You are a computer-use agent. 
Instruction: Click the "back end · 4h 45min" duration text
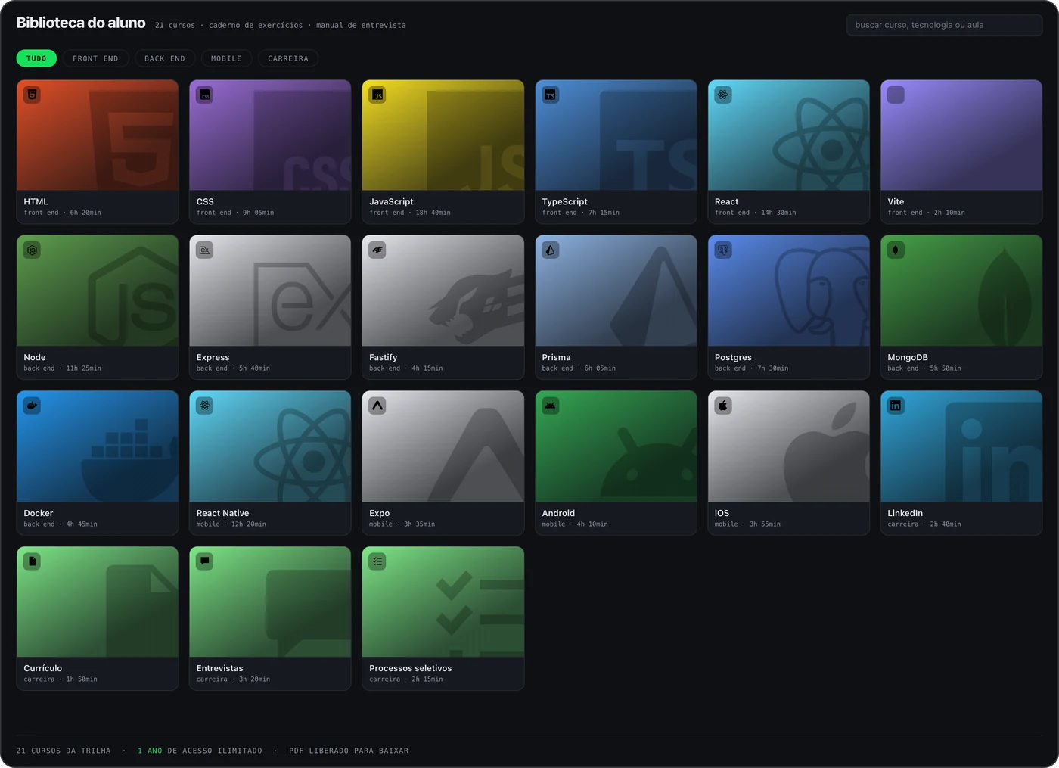pos(60,524)
